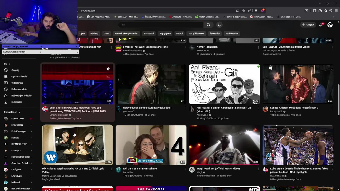Open İndirilenler downloads
This screenshot has height=191, width=340.
(x=16, y=102)
